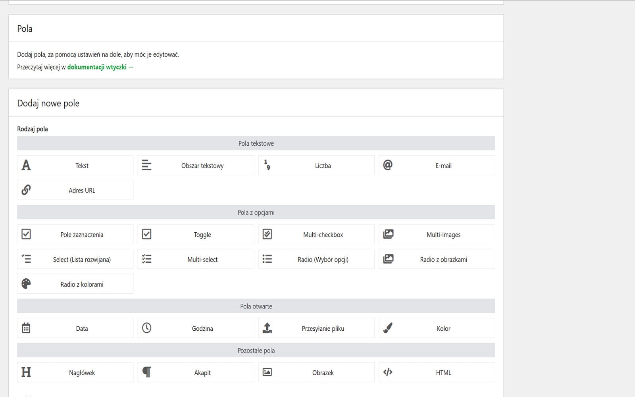The height and width of the screenshot is (397, 635).
Task: Choose Radio (Wybór opcji) field type
Action: click(x=316, y=259)
